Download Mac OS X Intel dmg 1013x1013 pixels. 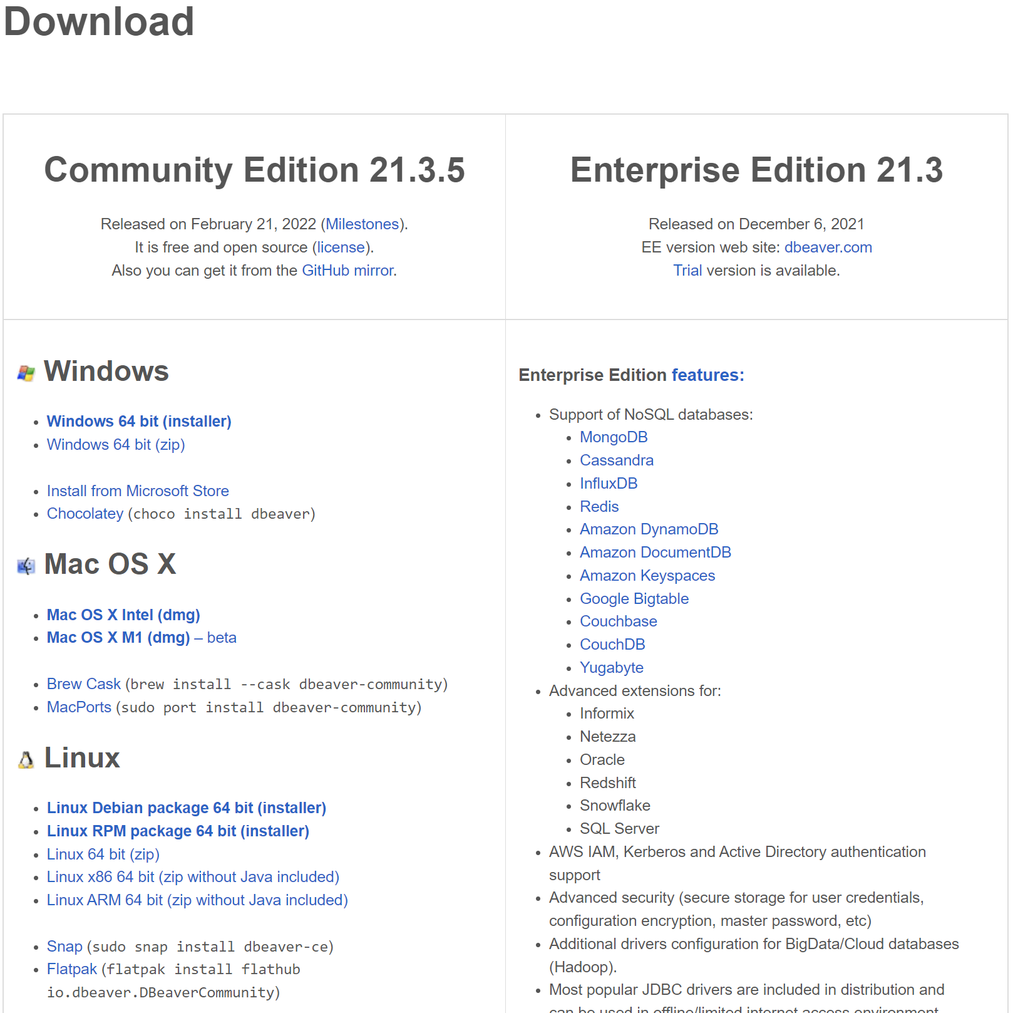pos(123,615)
